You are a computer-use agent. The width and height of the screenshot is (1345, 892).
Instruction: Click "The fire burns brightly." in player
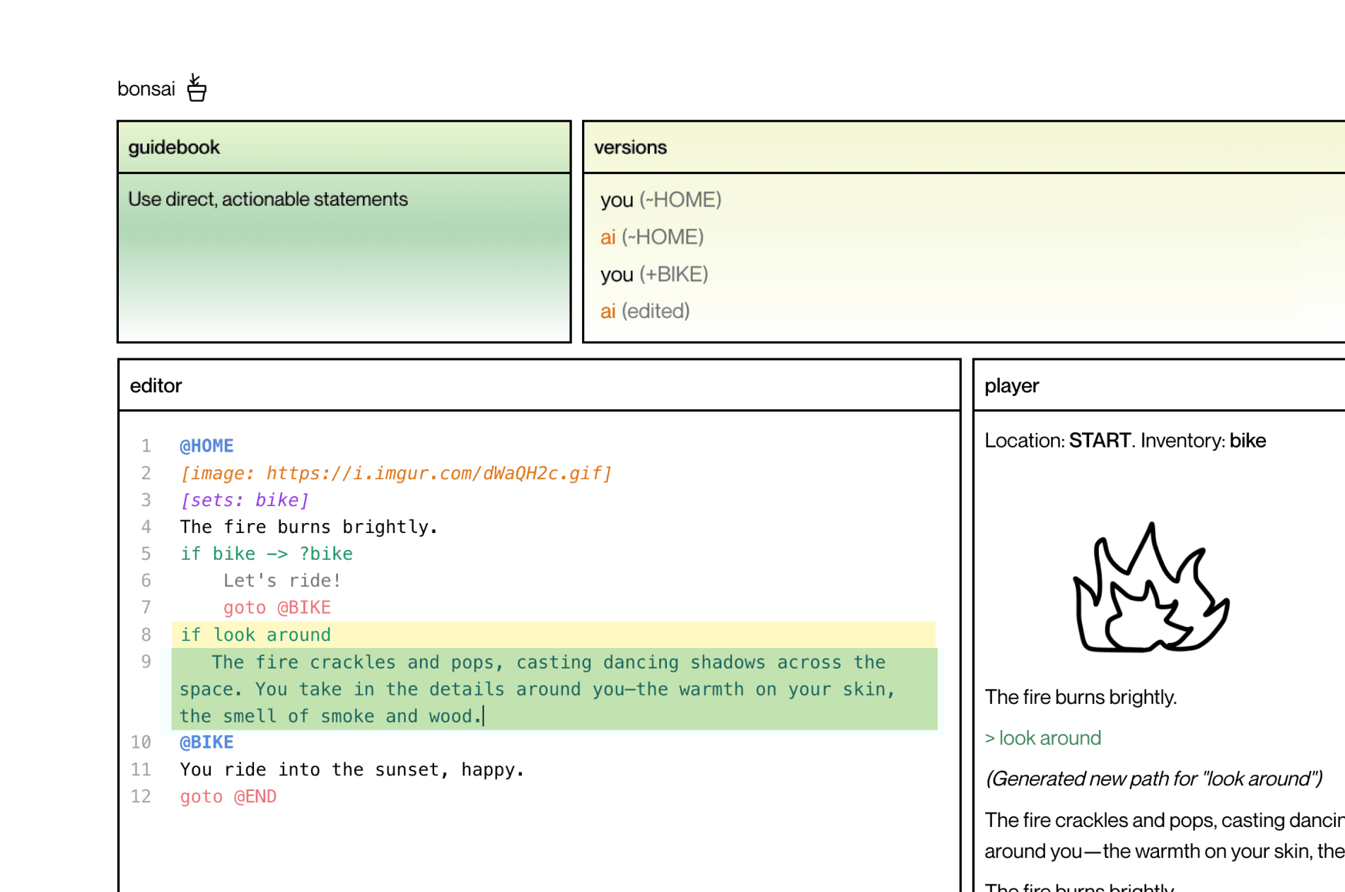pyautogui.click(x=1081, y=697)
